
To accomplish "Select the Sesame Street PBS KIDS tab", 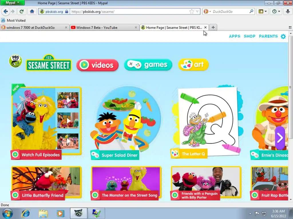I will point(174,28).
